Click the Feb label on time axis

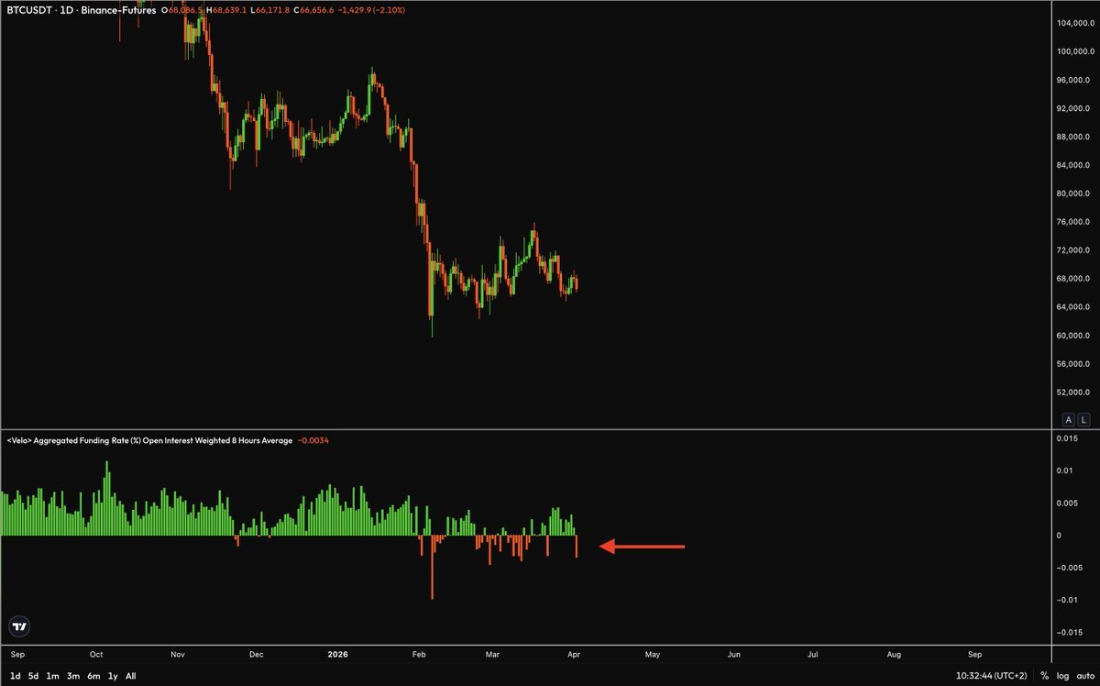pos(420,655)
